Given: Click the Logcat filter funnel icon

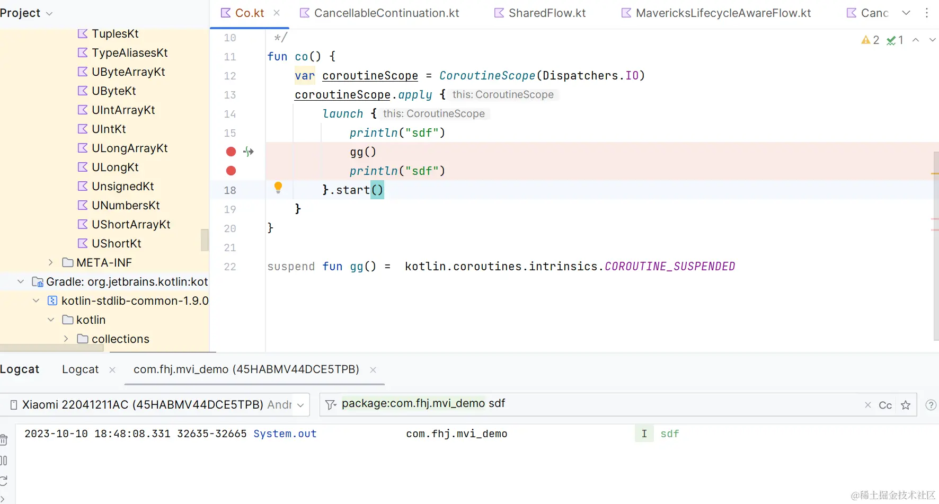Looking at the screenshot, I should tap(331, 405).
